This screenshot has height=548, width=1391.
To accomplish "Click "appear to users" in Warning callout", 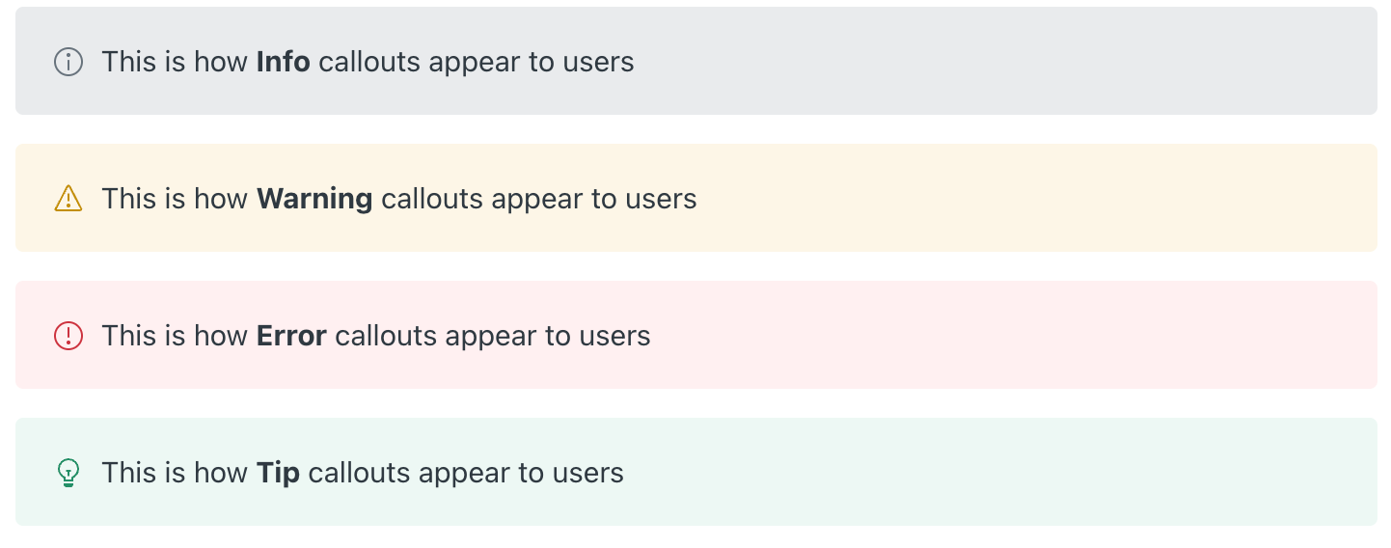I will click(594, 201).
